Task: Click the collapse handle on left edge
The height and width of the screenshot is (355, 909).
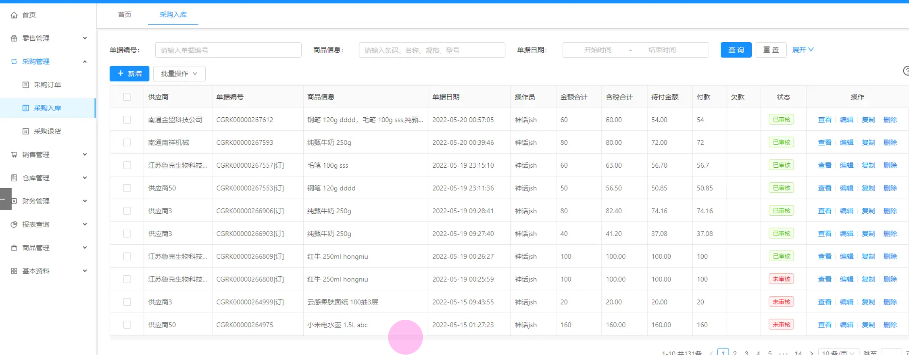Action: point(5,199)
